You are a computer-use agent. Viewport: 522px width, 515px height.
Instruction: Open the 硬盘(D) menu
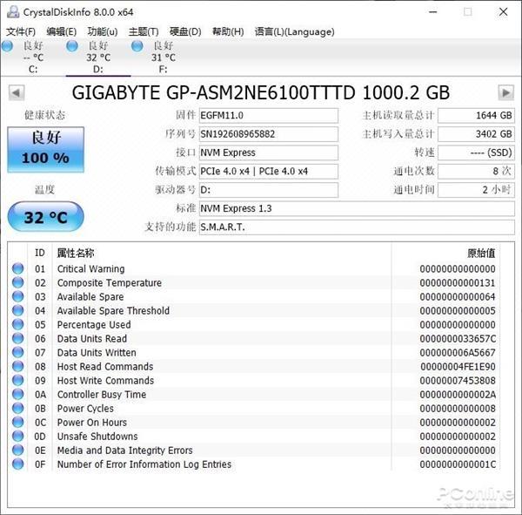click(x=185, y=31)
